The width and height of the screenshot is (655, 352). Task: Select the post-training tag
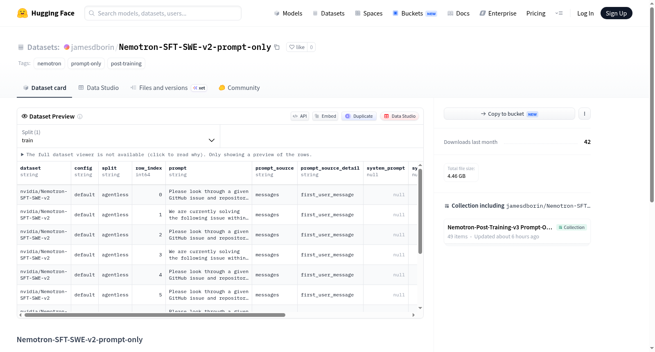point(126,63)
